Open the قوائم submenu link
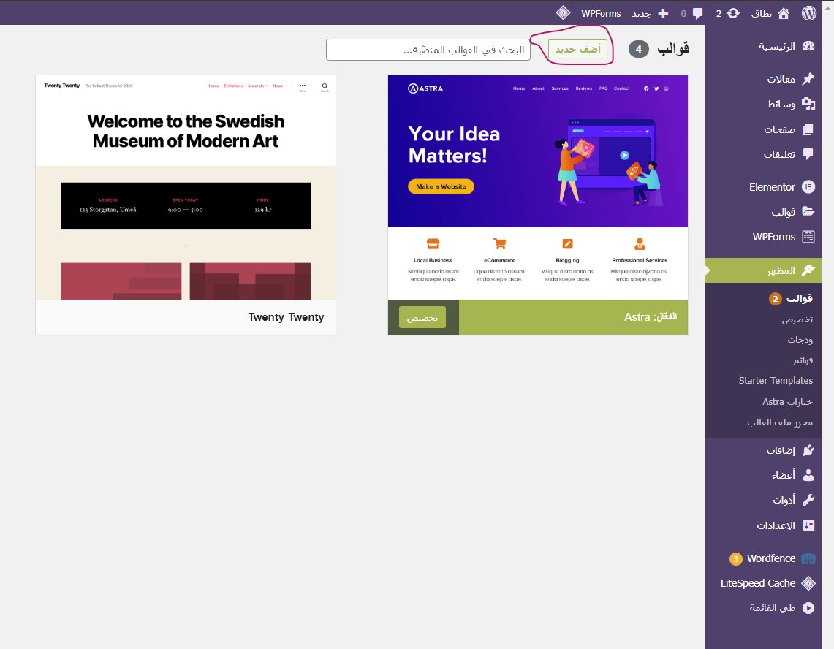The image size is (834, 649). coord(803,360)
